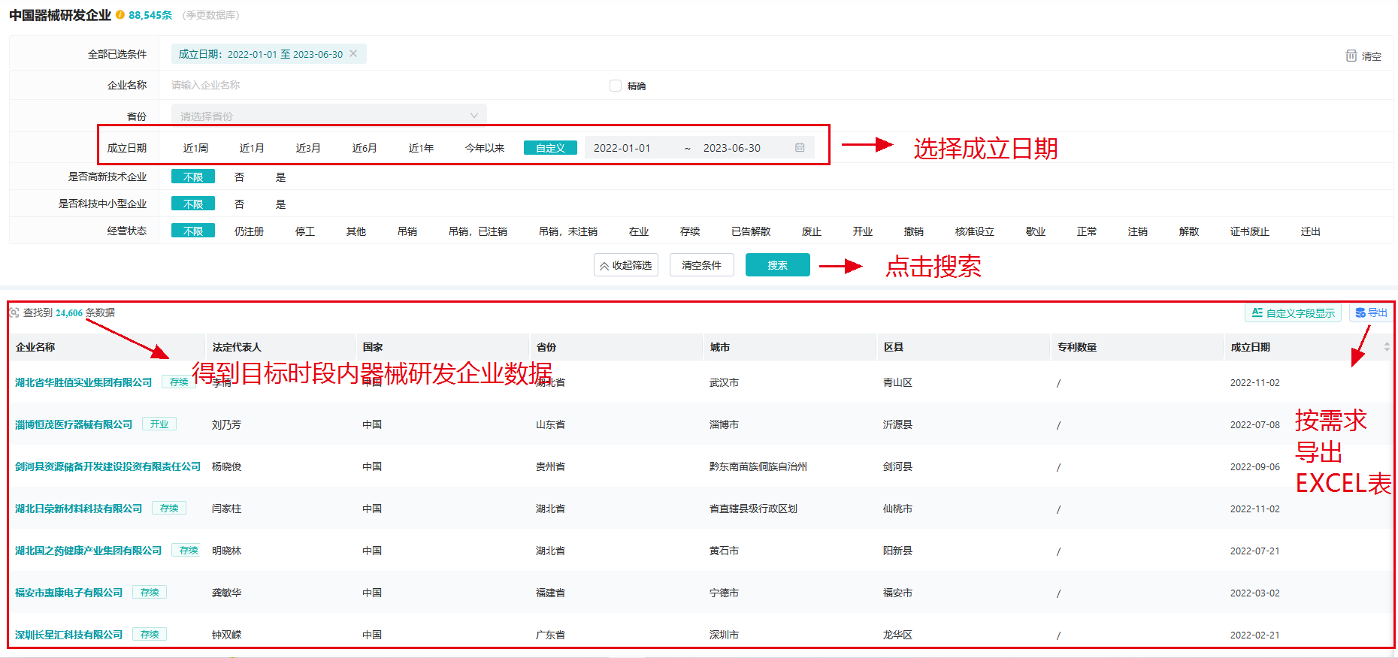Select the 今年以来 date option
This screenshot has height=658, width=1398.
tap(484, 148)
